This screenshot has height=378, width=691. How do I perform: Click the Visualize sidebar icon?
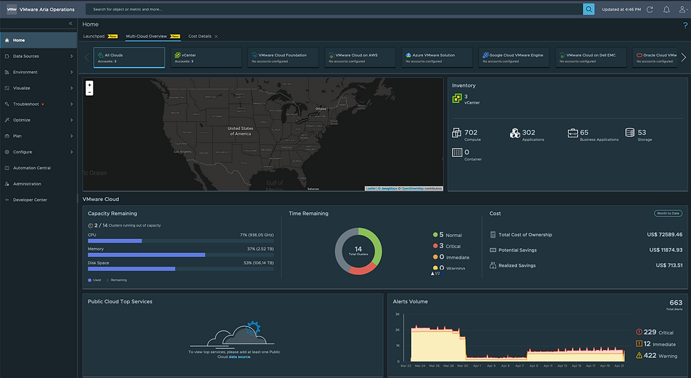click(x=7, y=88)
